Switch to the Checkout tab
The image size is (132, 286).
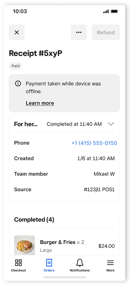(x=18, y=266)
